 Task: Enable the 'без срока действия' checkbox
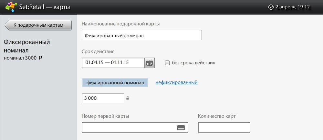coord(167,63)
